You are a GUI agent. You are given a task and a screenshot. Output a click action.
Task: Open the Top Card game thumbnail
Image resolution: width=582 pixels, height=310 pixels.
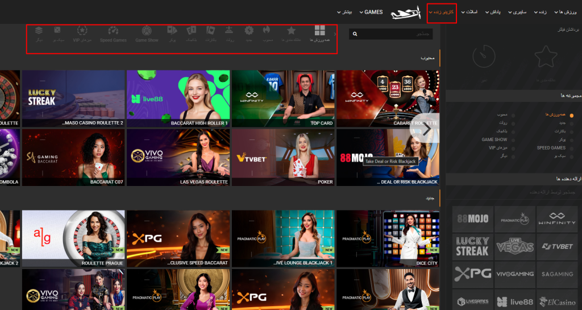pos(283,98)
